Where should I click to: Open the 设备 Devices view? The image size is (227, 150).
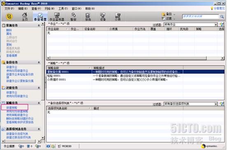[103, 16]
